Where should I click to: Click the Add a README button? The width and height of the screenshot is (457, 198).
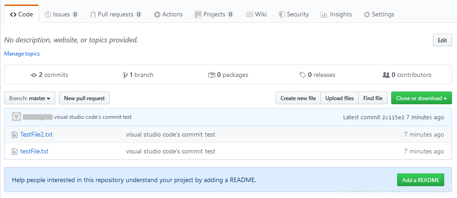tap(421, 180)
